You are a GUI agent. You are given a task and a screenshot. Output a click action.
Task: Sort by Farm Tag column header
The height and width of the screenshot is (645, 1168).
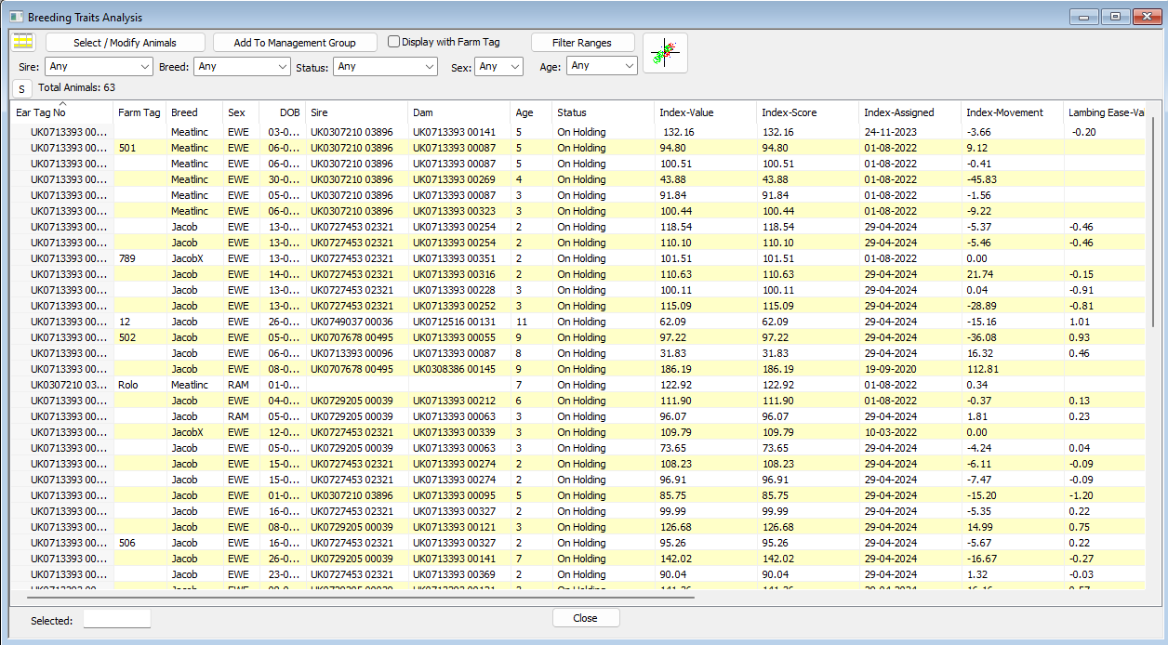(x=139, y=112)
